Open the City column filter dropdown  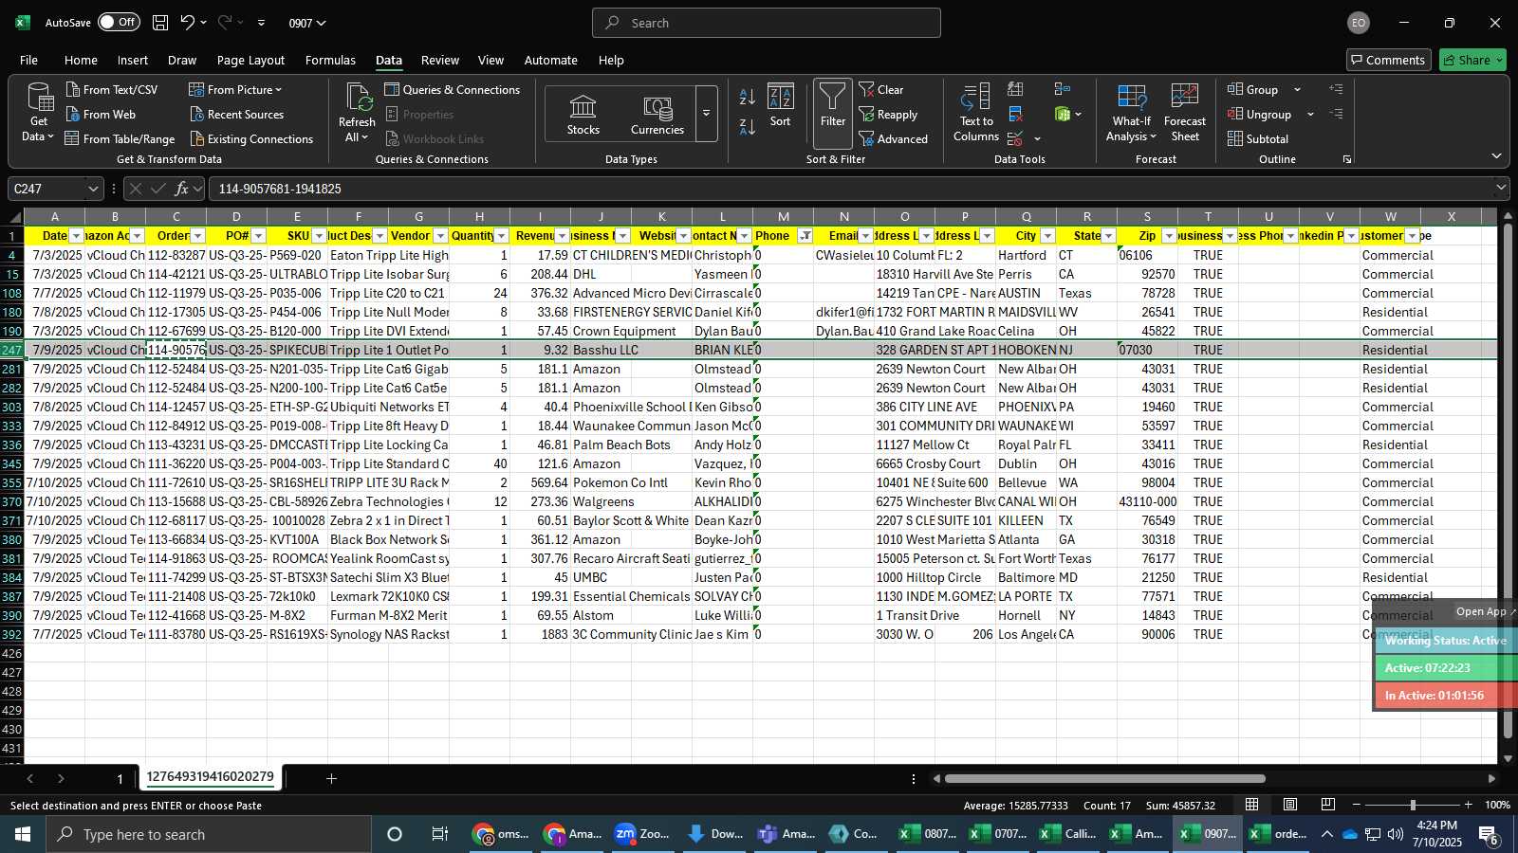pos(1048,236)
